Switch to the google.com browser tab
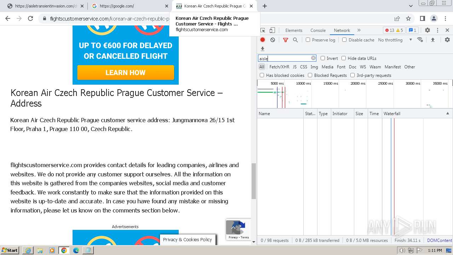Screen dimensions: 453x255 click(130, 6)
